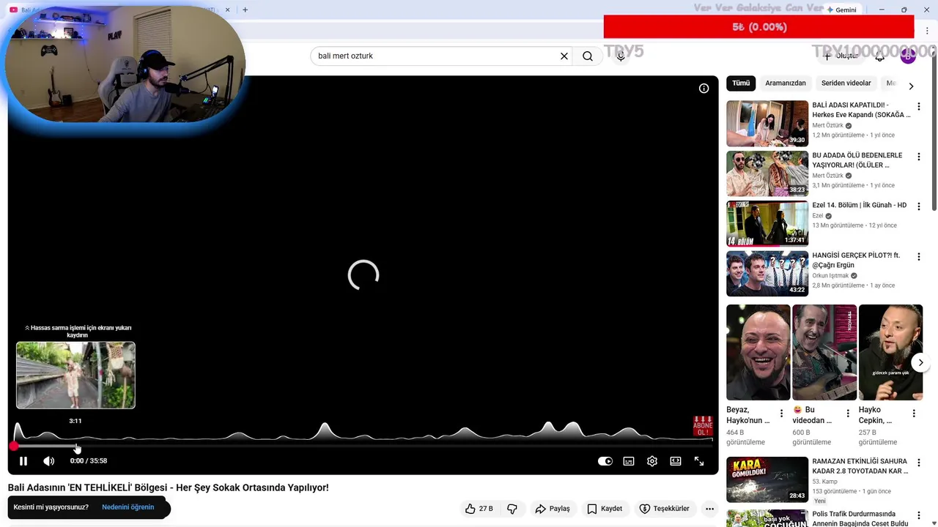Dislike the video with thumbs-down
The height and width of the screenshot is (527, 938).
coord(512,509)
